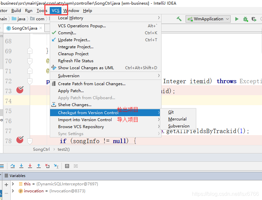The image size is (262, 200).
Task: Select Checkout from Version Control
Action: pyautogui.click(x=105, y=113)
